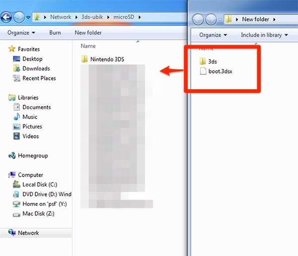
Task: Click the Documents library icon
Action: pyautogui.click(x=17, y=107)
